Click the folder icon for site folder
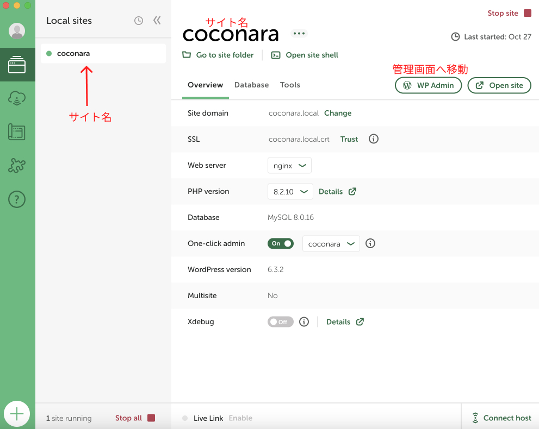Viewport: 539px width, 429px height. [x=187, y=54]
